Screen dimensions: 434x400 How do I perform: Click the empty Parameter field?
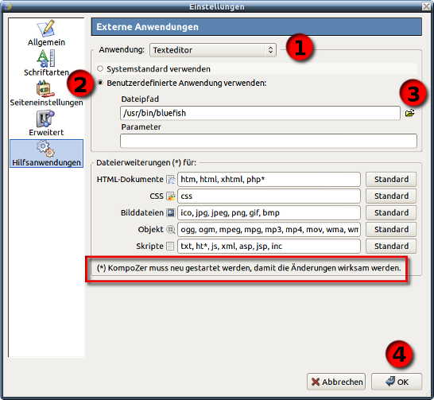[269, 141]
